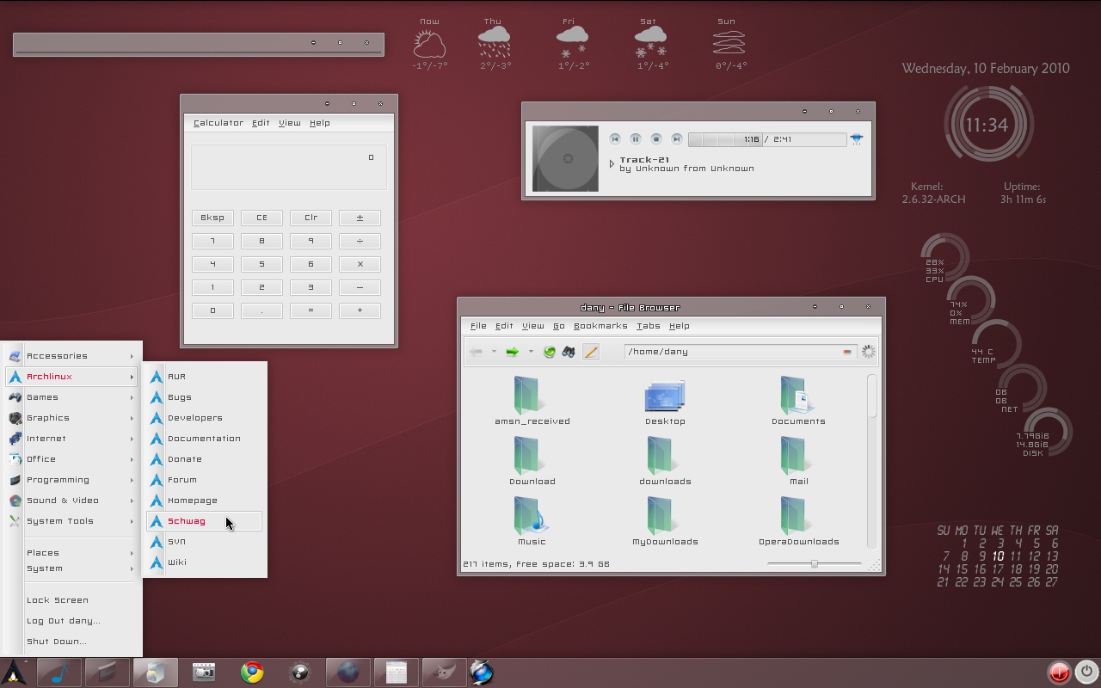The height and width of the screenshot is (688, 1101).
Task: Click the divide button on the calculator
Action: (x=360, y=242)
